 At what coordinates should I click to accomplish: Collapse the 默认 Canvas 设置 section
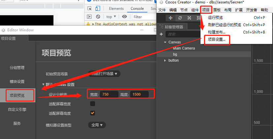tap(43, 84)
